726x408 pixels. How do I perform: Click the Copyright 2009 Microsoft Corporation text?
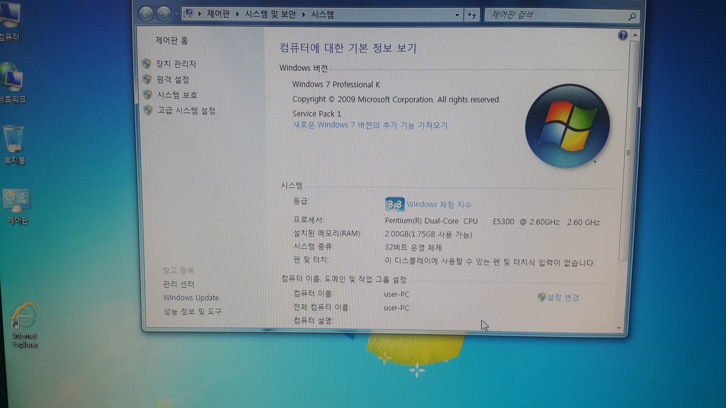pos(396,100)
